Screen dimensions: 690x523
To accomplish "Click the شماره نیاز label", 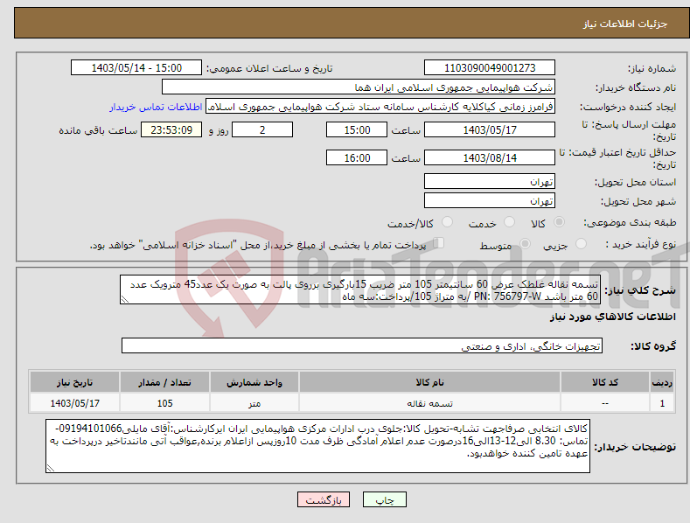I will (x=652, y=69).
